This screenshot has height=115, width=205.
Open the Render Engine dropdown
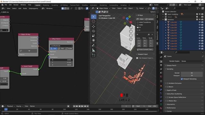pyautogui.click(x=192, y=61)
